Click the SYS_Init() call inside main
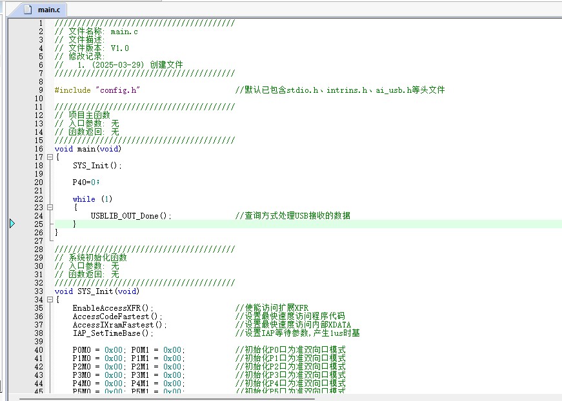This screenshot has height=401, width=562. (97, 166)
